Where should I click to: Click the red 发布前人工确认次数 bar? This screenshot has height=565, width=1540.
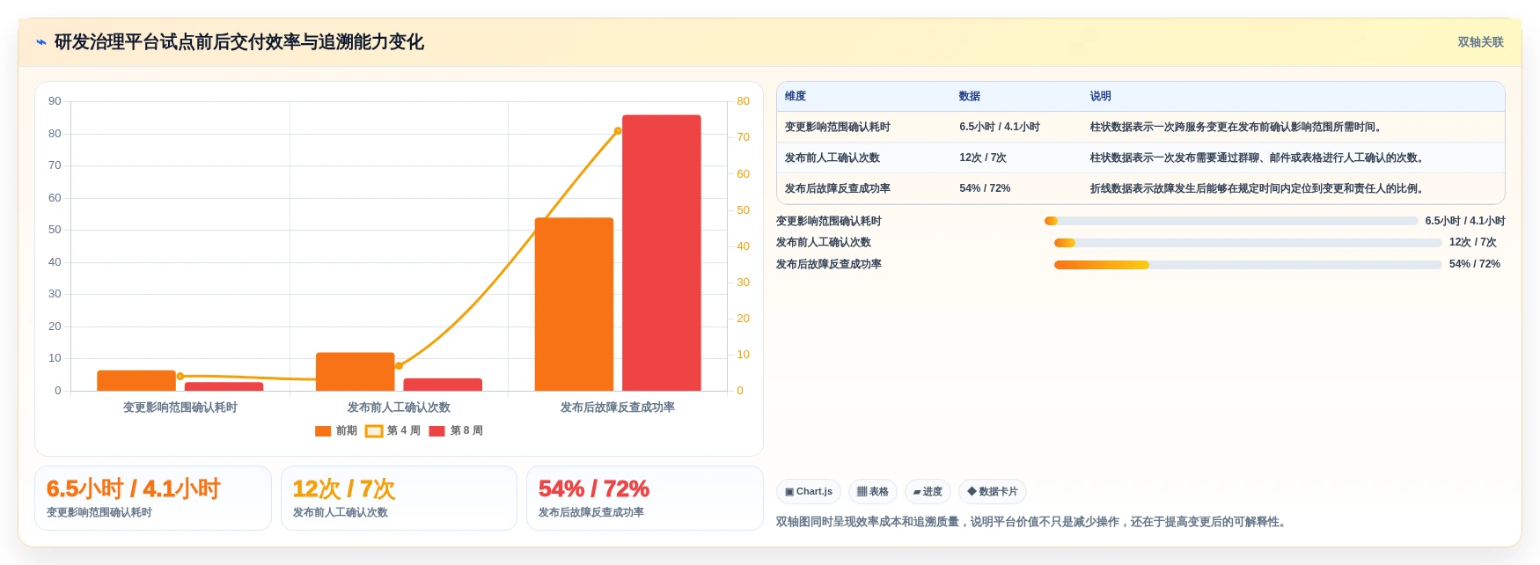[443, 385]
